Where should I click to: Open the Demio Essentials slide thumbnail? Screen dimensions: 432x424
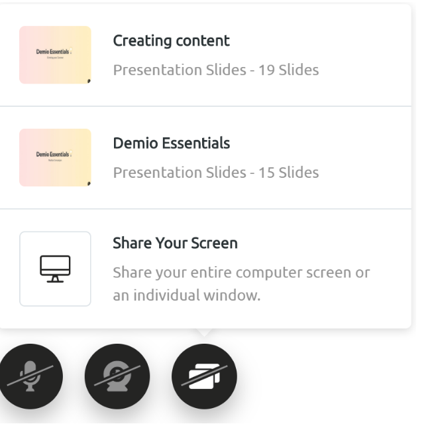pos(55,157)
